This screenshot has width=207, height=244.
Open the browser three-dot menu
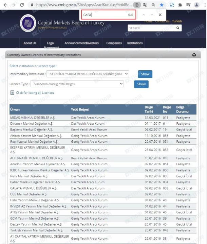point(205,5)
